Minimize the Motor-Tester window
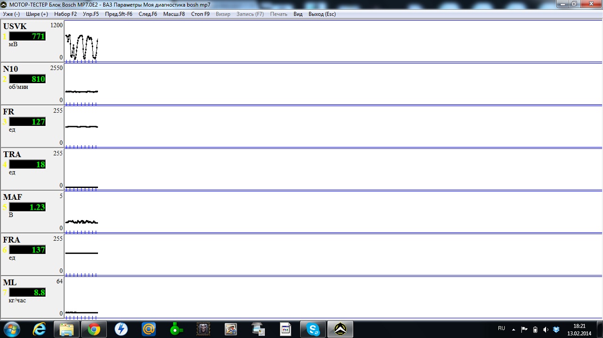 tap(562, 4)
